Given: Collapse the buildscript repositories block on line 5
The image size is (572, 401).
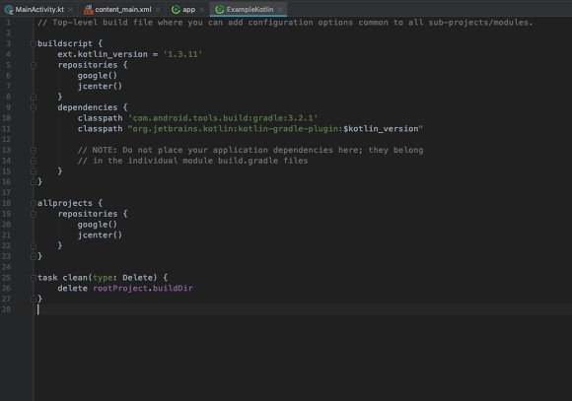Looking at the screenshot, I should click(34, 65).
